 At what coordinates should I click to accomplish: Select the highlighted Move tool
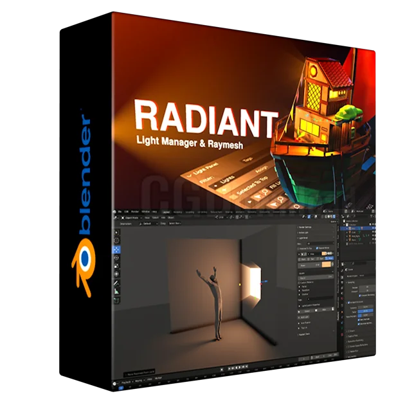tap(117, 249)
